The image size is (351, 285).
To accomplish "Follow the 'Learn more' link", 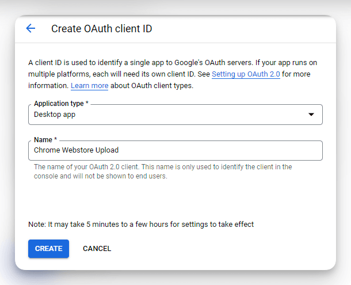I will pos(89,86).
